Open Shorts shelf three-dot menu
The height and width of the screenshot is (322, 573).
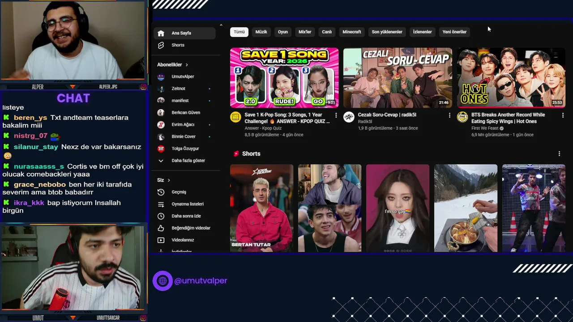pos(559,154)
